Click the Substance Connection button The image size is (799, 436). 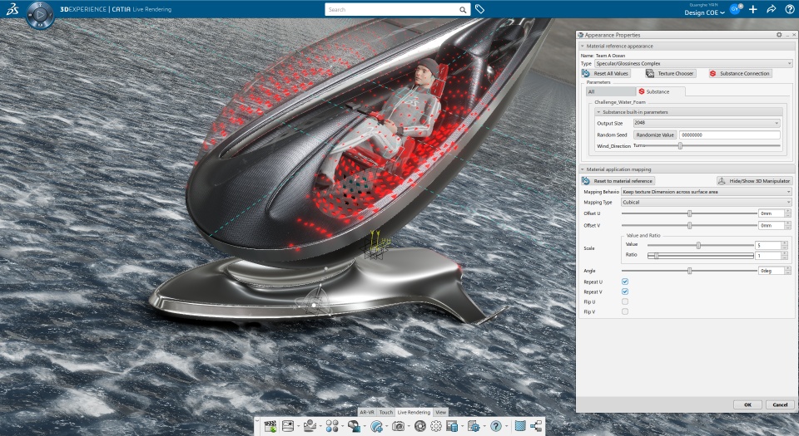740,73
